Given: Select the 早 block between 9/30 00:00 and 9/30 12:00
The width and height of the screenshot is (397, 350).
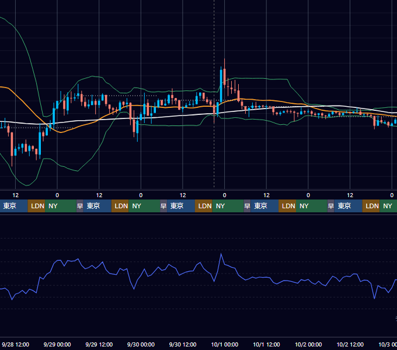Looking at the screenshot, I should (163, 206).
